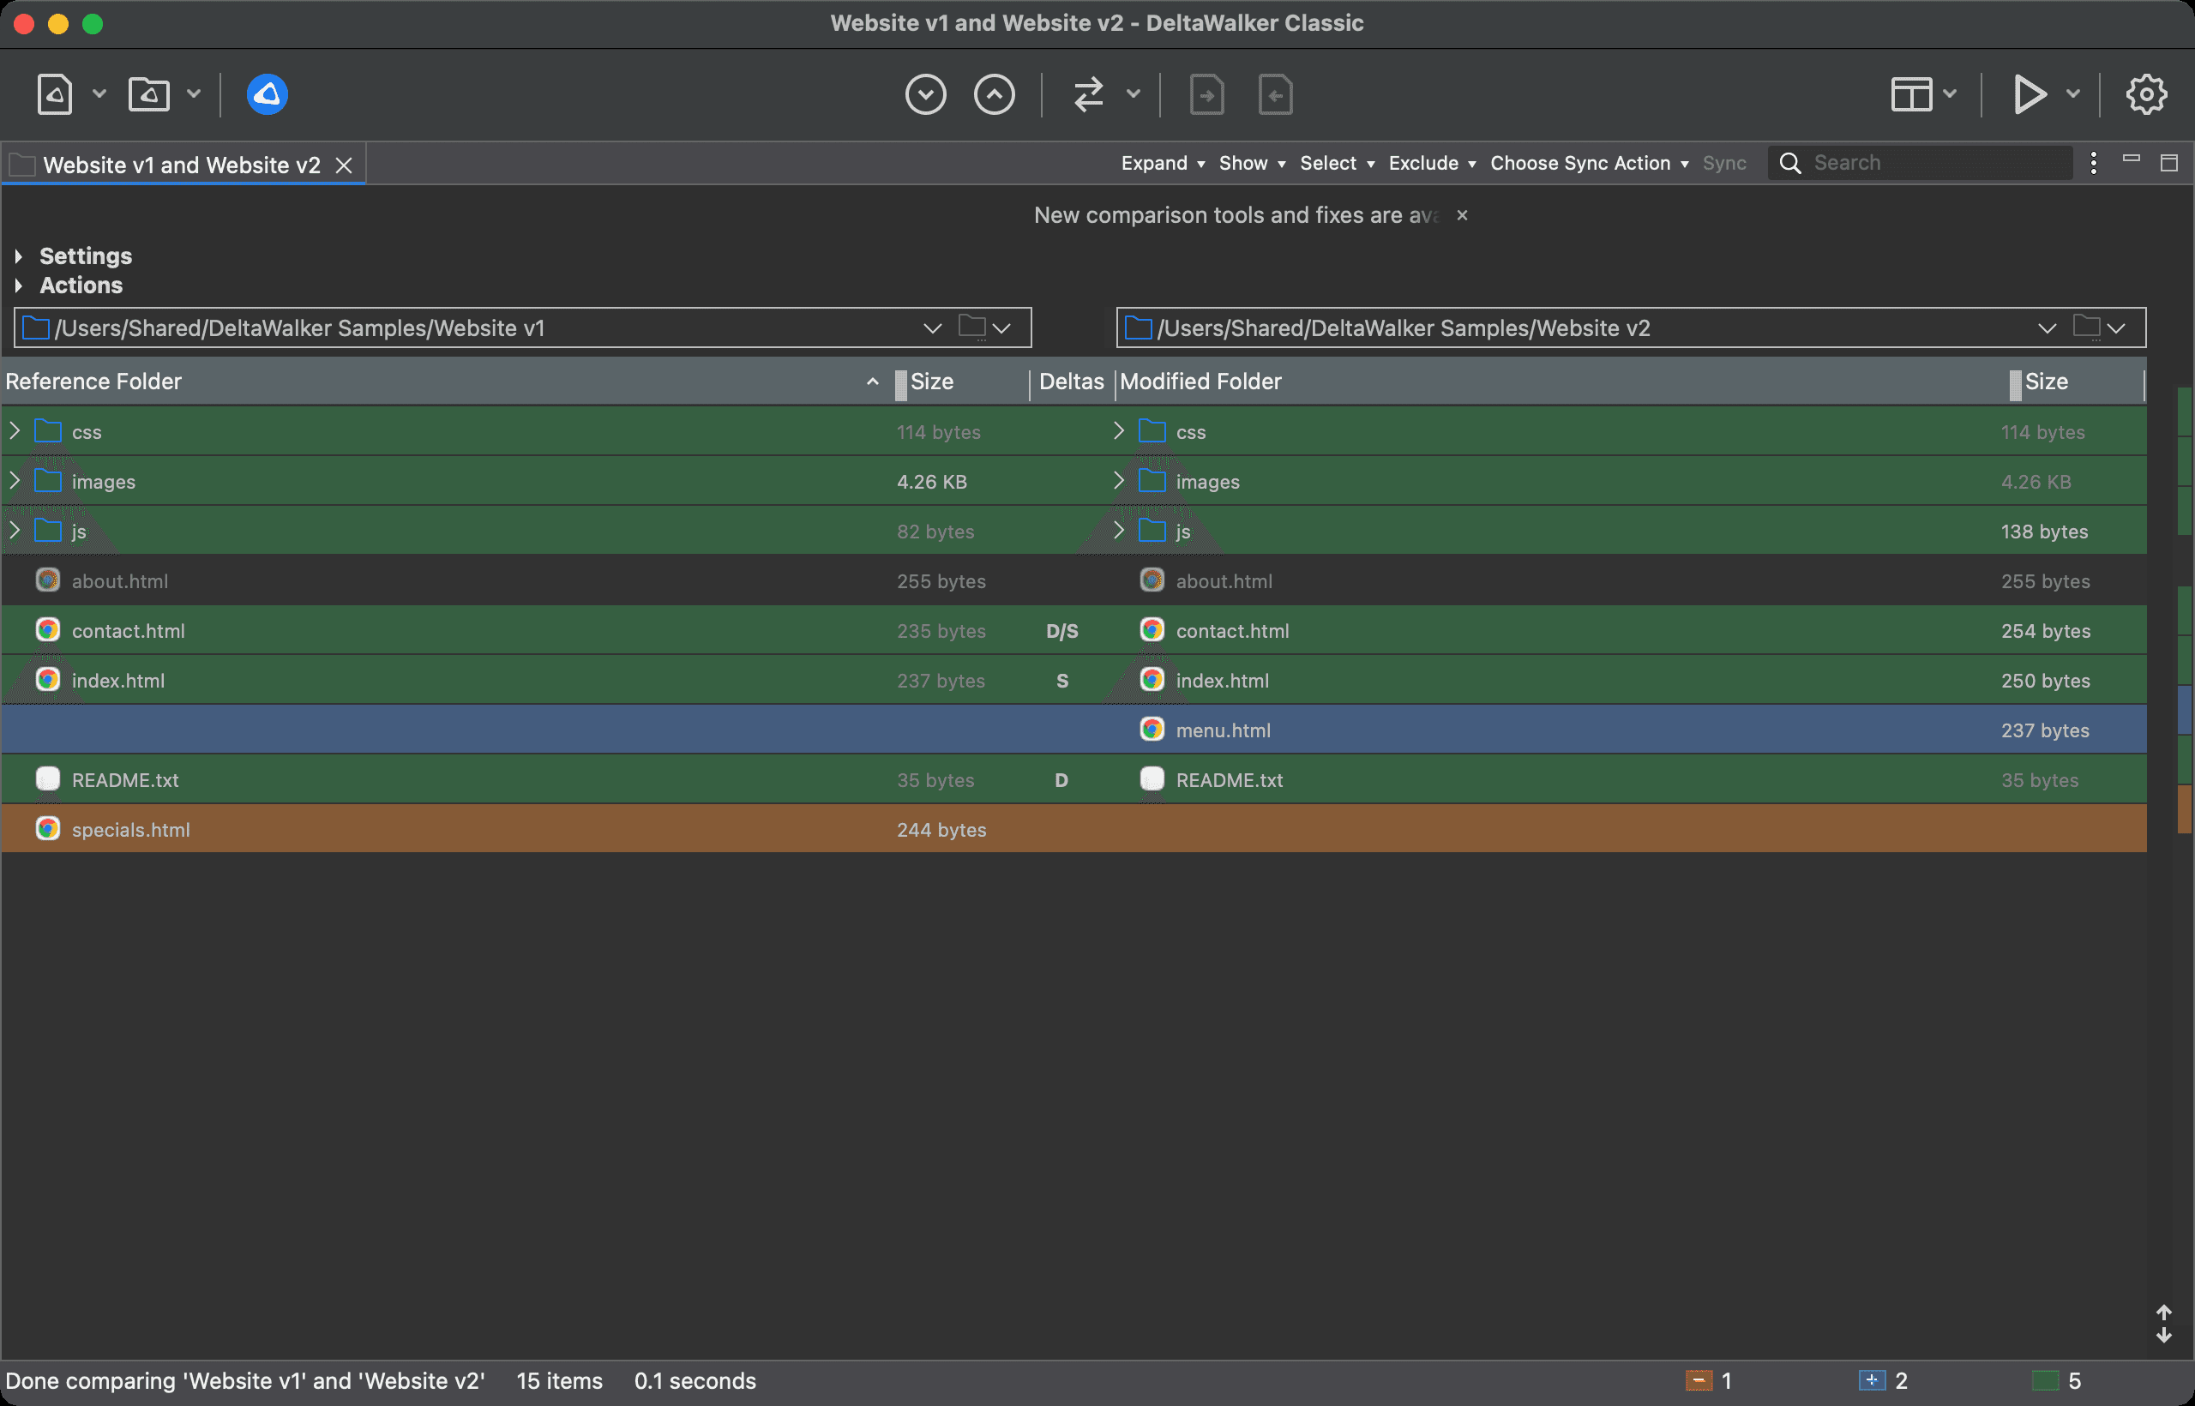This screenshot has width=2195, height=1406.
Task: Click the layout panel icon
Action: (1911, 94)
